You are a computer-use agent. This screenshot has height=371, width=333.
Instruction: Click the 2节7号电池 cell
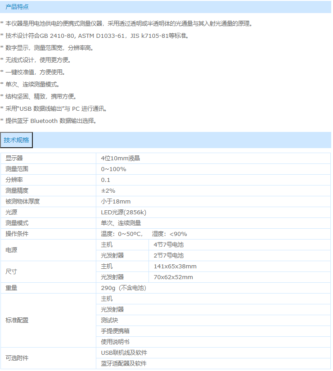pyautogui.click(x=169, y=255)
